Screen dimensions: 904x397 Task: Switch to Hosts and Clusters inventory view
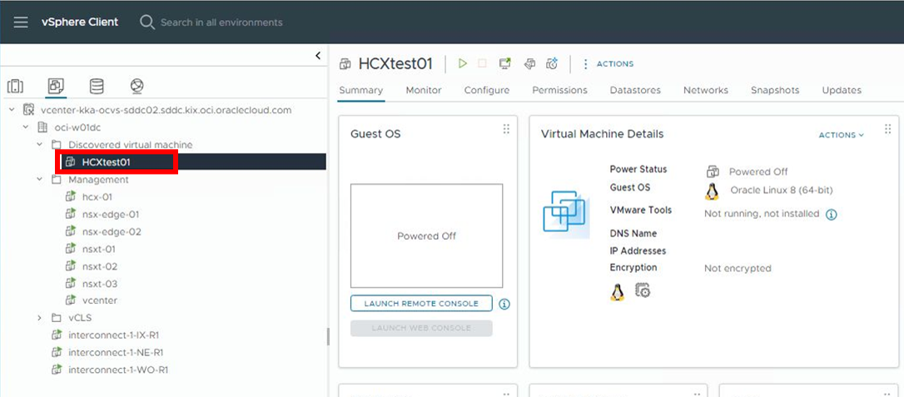16,87
